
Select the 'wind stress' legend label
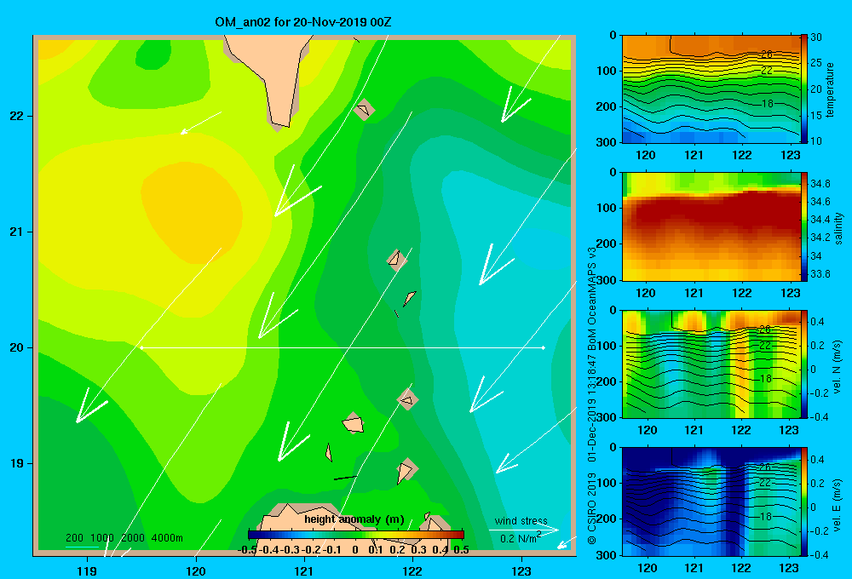point(521,521)
